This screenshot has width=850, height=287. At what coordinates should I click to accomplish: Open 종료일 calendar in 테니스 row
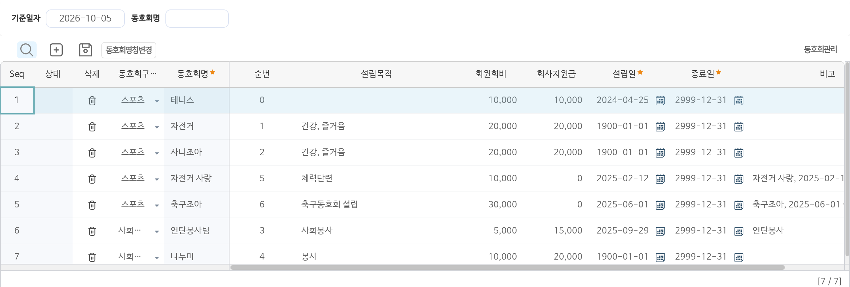[x=739, y=100]
